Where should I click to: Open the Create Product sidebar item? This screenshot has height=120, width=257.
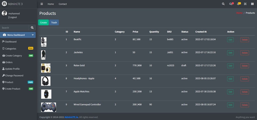[x=18, y=89]
